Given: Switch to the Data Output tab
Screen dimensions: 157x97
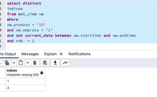Looking at the screenshot, I should pos(8,54).
